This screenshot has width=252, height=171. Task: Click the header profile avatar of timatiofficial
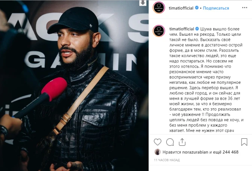coord(159,8)
